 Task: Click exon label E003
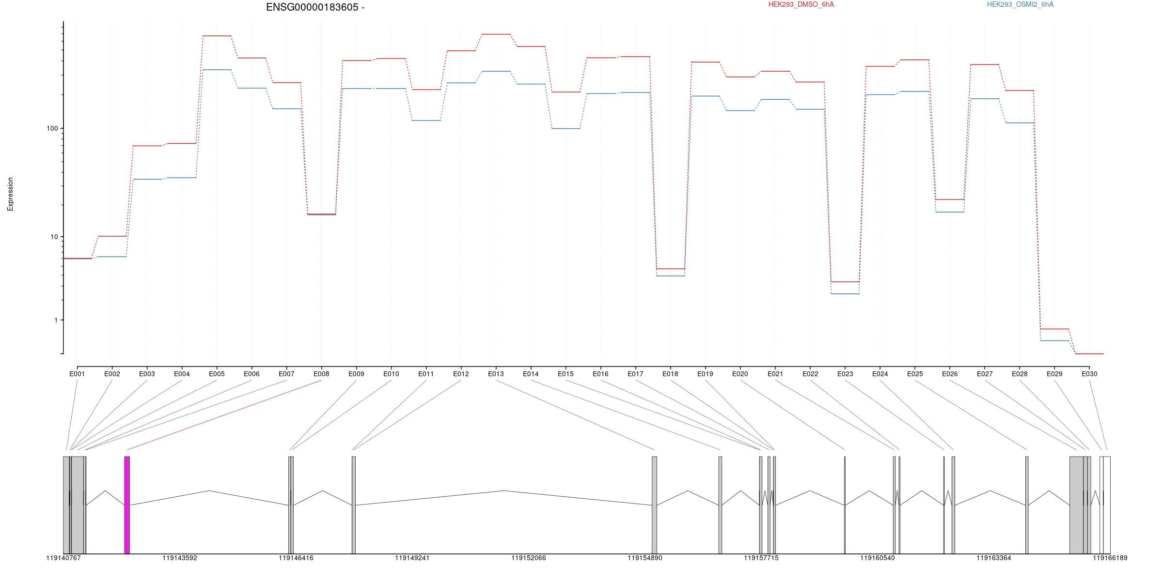click(147, 374)
